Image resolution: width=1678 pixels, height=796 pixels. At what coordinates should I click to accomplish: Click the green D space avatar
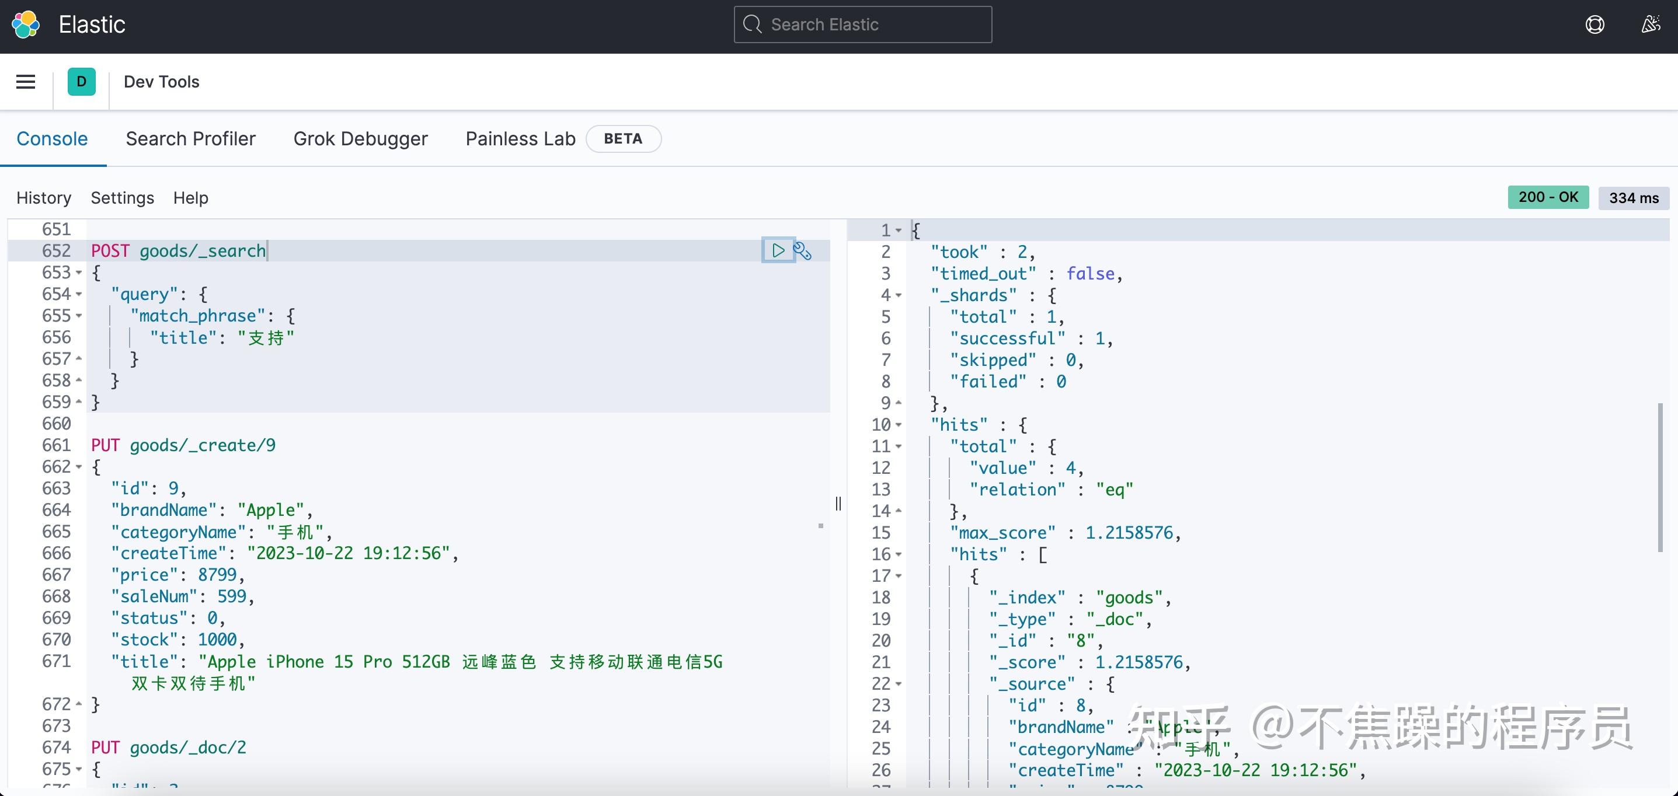point(81,82)
